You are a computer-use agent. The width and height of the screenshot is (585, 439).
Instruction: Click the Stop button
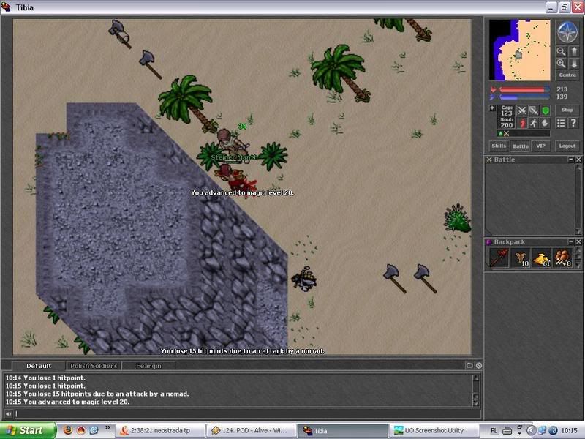[x=567, y=110]
